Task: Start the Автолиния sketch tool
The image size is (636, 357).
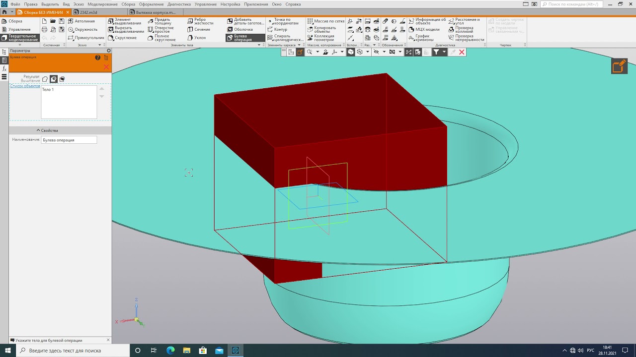Action: click(x=81, y=21)
